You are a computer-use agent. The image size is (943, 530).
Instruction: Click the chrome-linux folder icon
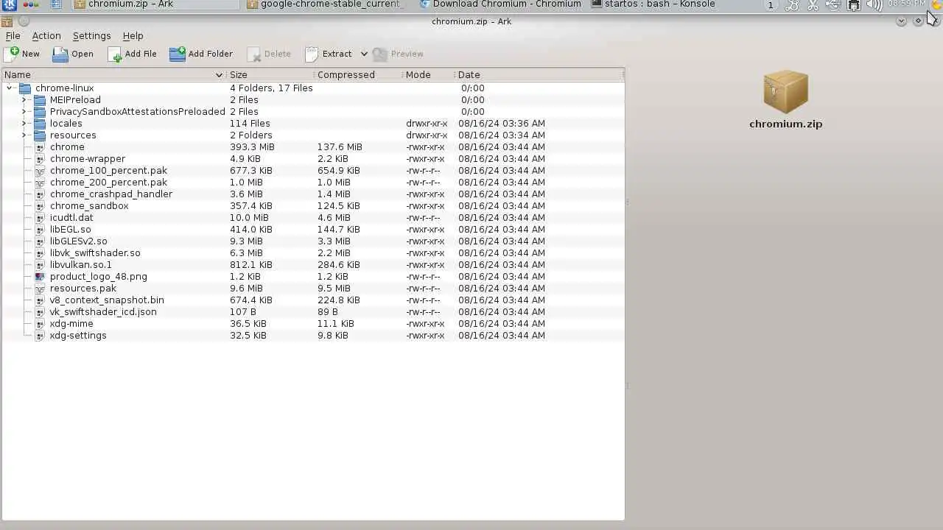pos(25,88)
